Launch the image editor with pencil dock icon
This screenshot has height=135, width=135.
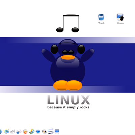coord(6,131)
